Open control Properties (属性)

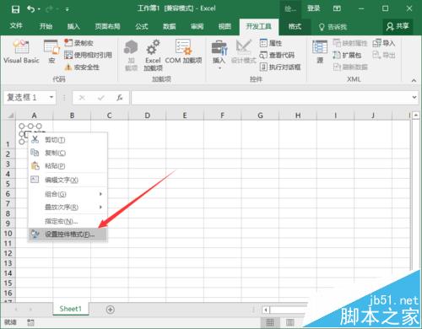pyautogui.click(x=271, y=43)
